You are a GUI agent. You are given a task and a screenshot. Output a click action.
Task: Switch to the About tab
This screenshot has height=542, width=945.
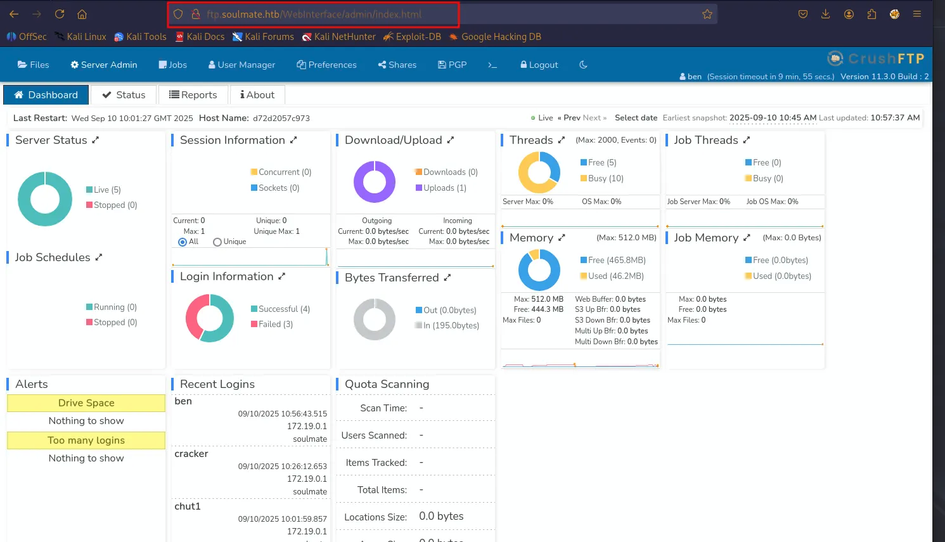point(257,95)
